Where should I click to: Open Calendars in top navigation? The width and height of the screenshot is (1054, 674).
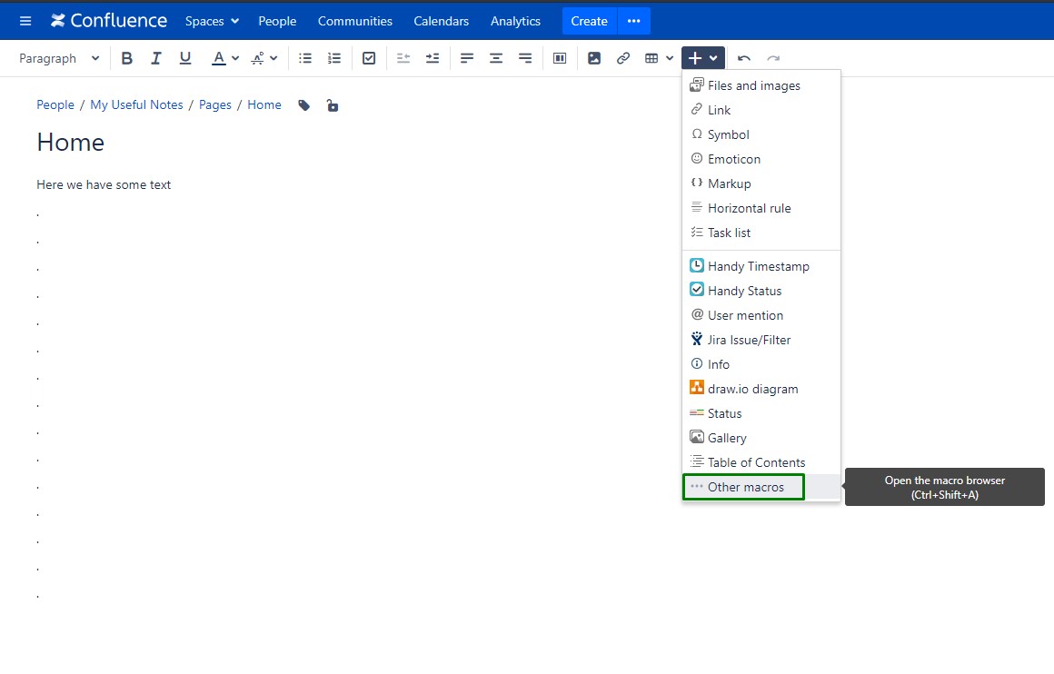441,21
